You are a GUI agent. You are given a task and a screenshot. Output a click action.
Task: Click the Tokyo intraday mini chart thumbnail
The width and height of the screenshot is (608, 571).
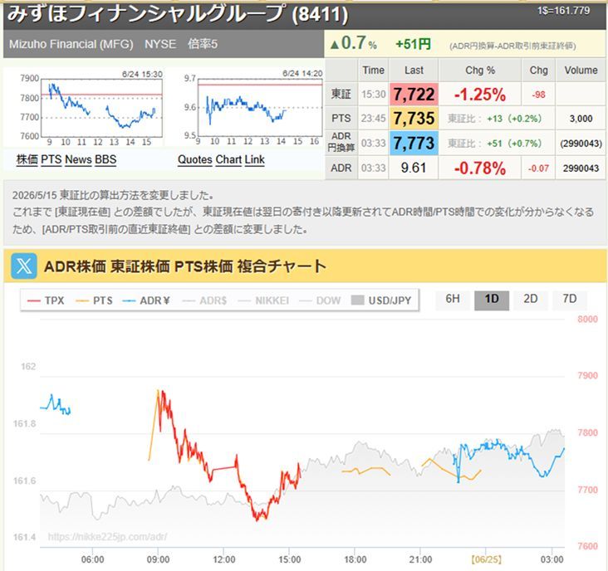coord(84,108)
